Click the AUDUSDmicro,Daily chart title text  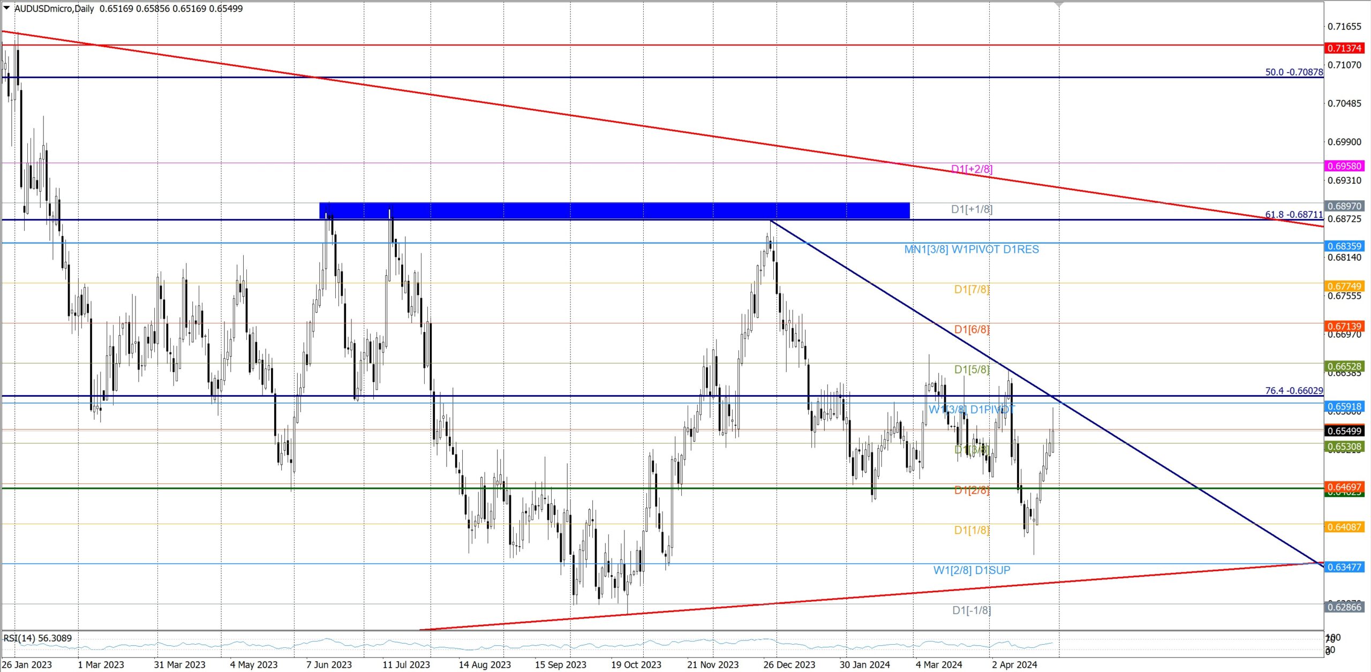pos(54,9)
